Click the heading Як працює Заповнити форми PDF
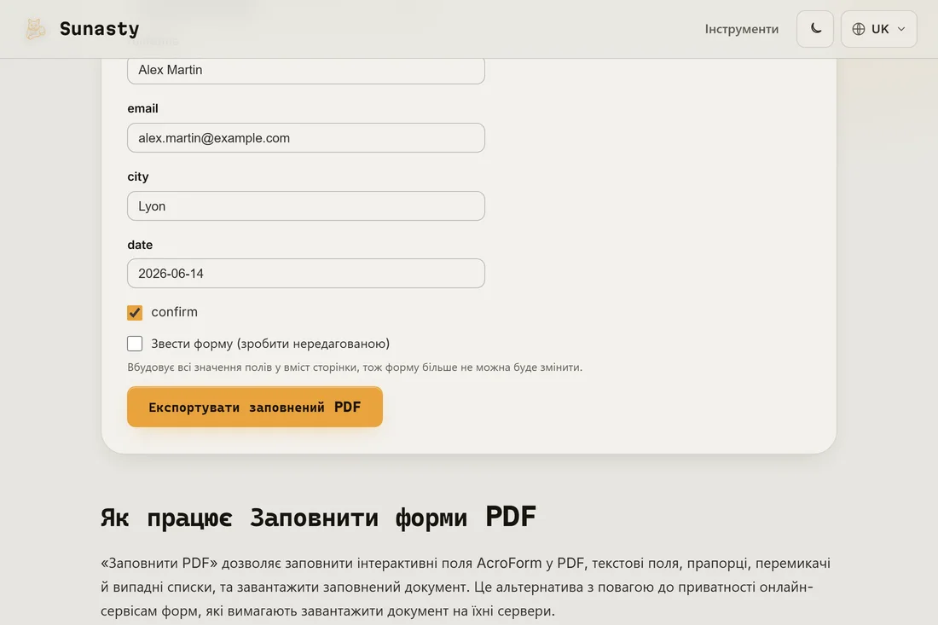Image resolution: width=938 pixels, height=625 pixels. click(x=318, y=517)
